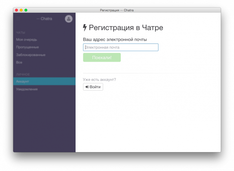Open Уведомления settings
Image resolution: width=234 pixels, height=171 pixels.
[27, 89]
